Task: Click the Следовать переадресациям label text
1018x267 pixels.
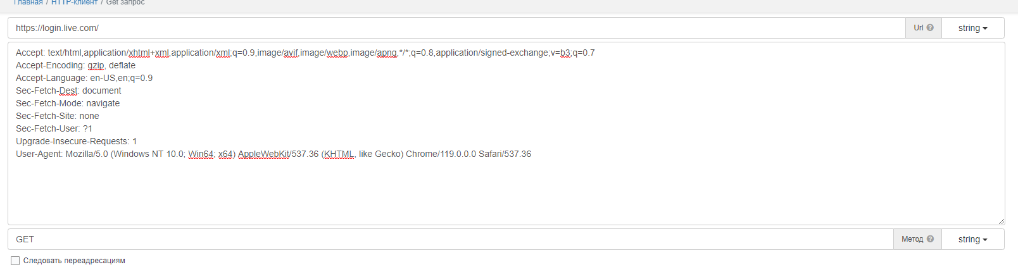Action: click(x=74, y=261)
